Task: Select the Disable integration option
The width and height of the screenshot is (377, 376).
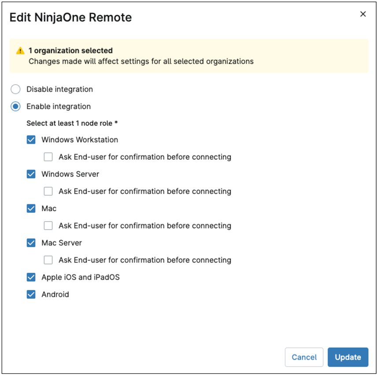Action: (x=15, y=89)
